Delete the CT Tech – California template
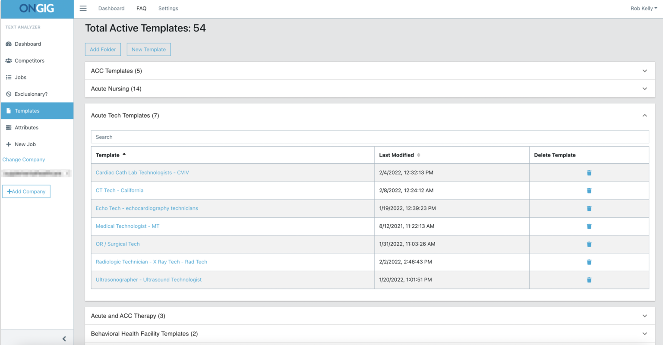 pyautogui.click(x=589, y=190)
